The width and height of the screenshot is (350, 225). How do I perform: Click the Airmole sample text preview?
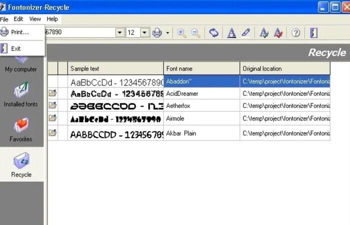[115, 119]
